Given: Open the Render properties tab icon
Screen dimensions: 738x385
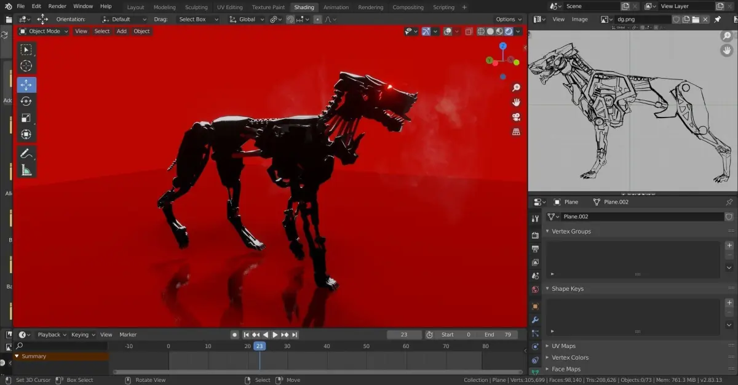Looking at the screenshot, I should pos(535,235).
